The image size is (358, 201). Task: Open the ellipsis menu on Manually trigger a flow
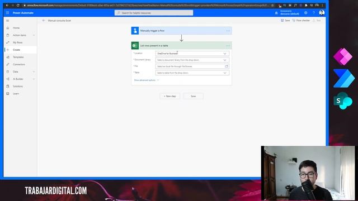228,31
